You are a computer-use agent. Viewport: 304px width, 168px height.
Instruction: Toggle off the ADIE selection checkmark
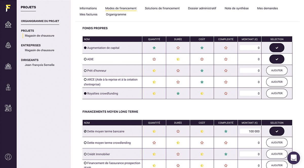click(277, 59)
